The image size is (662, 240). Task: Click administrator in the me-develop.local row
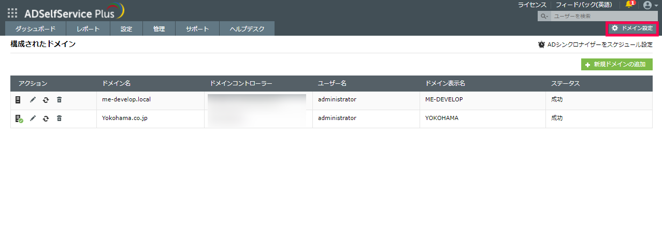point(337,99)
